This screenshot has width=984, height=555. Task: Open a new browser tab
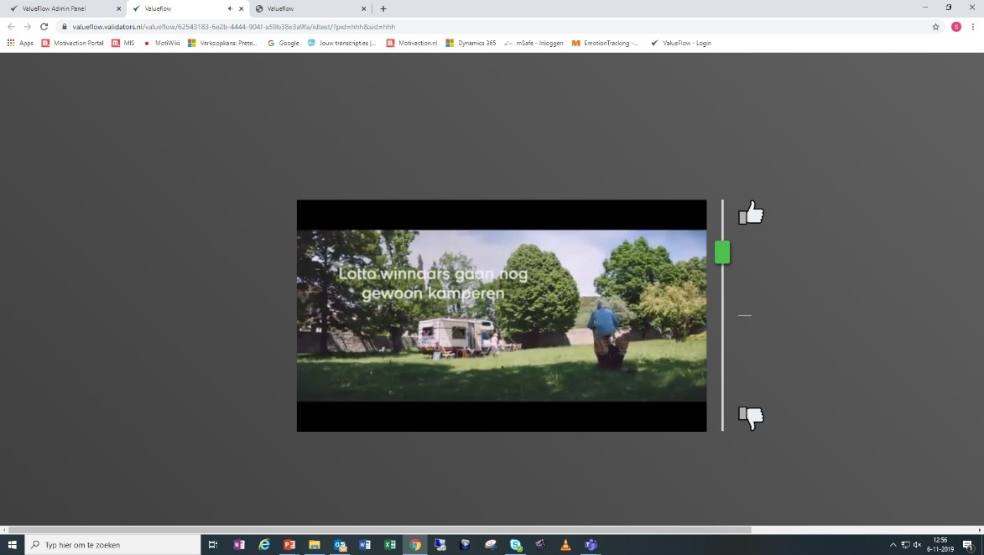coord(383,8)
